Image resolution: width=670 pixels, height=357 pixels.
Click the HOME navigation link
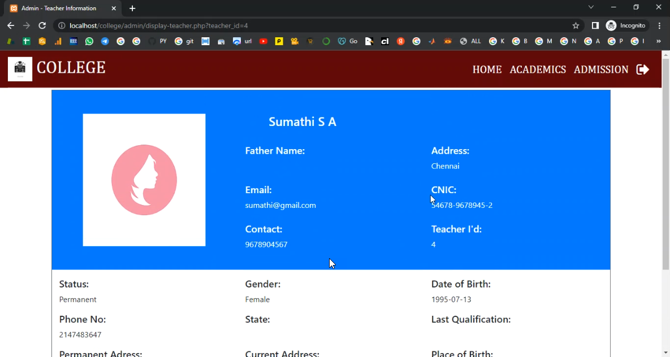(487, 69)
